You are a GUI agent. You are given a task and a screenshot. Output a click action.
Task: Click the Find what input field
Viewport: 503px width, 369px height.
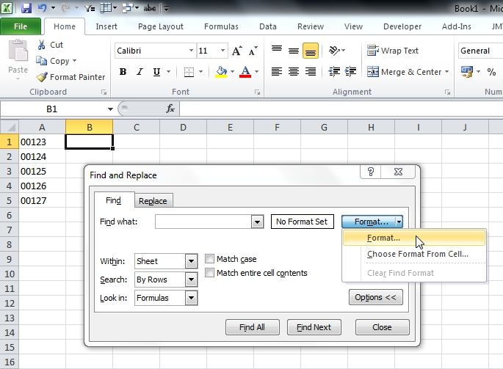[203, 222]
